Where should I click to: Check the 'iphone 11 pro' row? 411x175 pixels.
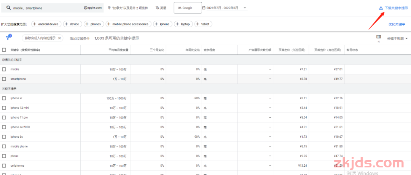tap(4, 118)
